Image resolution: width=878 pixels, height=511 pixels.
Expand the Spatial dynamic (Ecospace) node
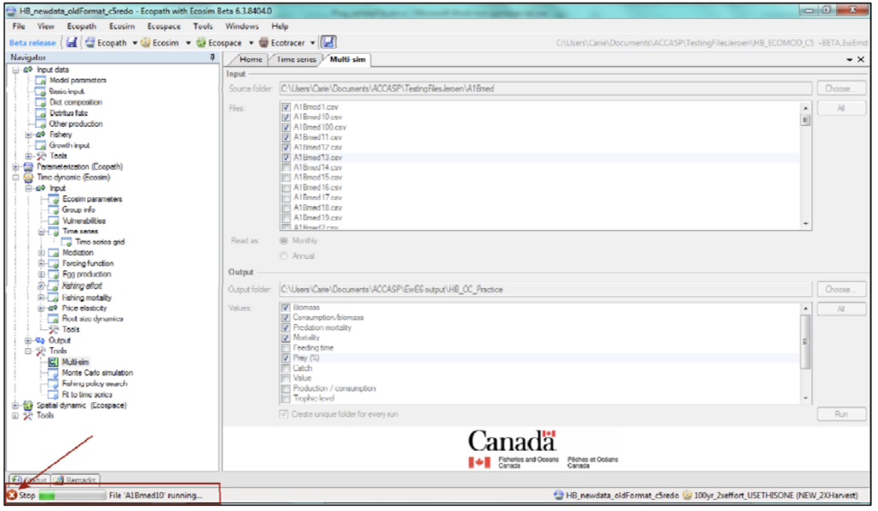[15, 405]
